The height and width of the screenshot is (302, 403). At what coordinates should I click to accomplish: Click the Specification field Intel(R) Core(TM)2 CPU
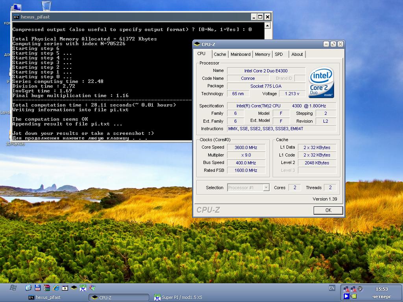tap(281, 106)
